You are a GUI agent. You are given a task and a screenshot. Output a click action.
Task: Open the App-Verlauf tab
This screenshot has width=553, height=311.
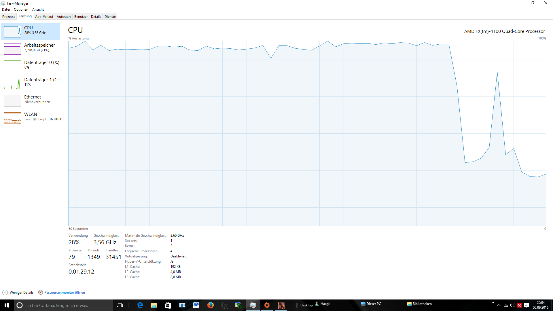point(44,17)
